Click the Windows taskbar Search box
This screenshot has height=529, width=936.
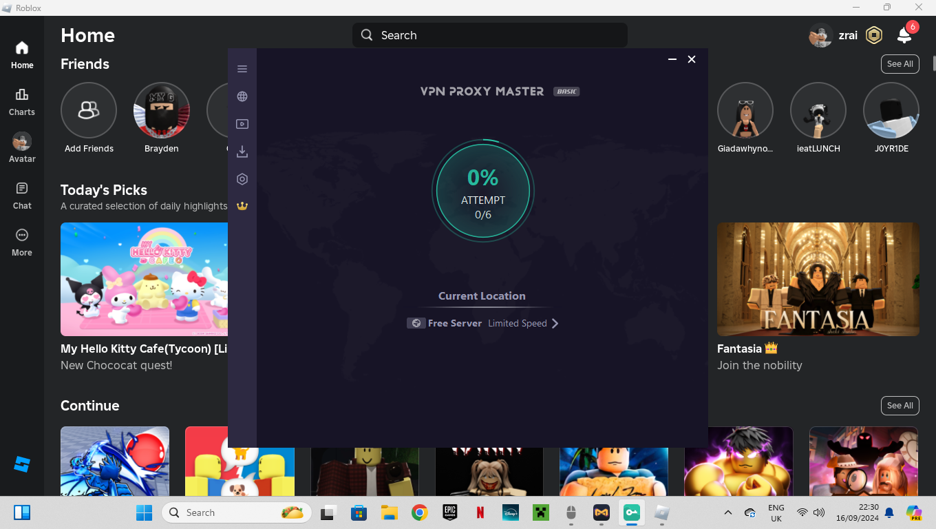tap(237, 512)
